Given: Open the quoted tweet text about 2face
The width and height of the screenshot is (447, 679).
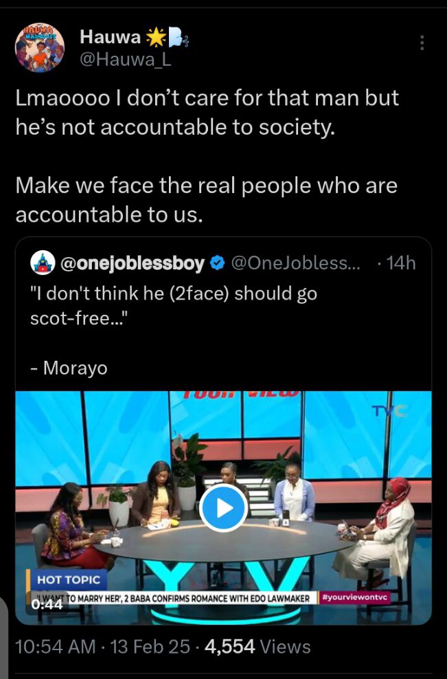Looking at the screenshot, I should (x=174, y=303).
